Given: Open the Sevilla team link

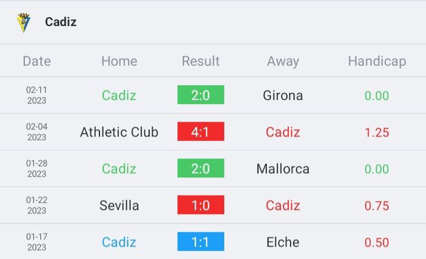Looking at the screenshot, I should click(119, 205).
